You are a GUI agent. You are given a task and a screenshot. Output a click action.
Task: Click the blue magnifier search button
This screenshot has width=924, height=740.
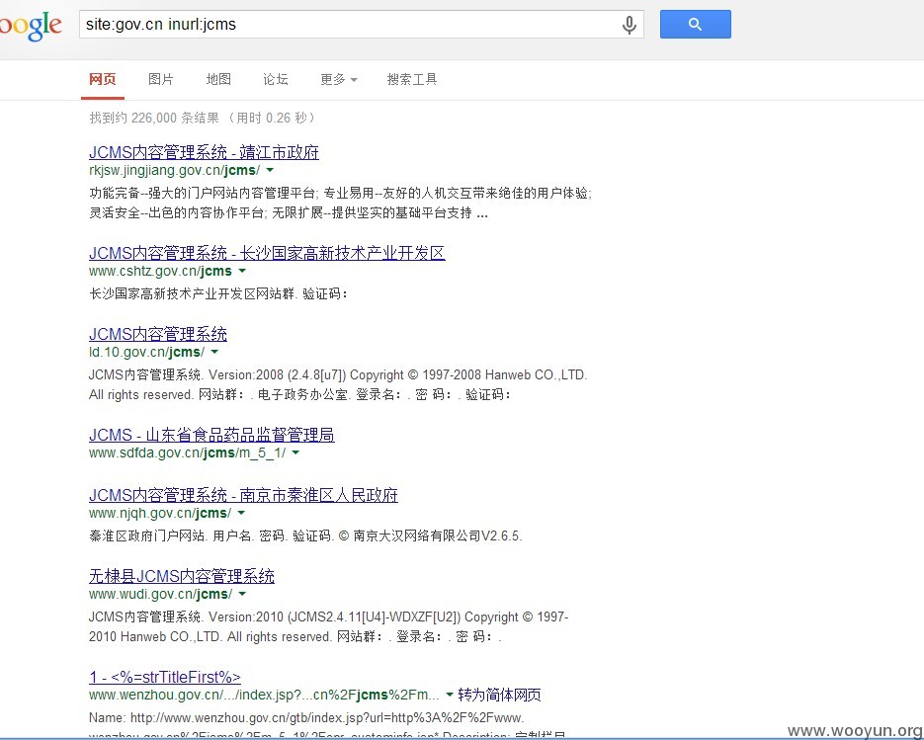tap(696, 24)
